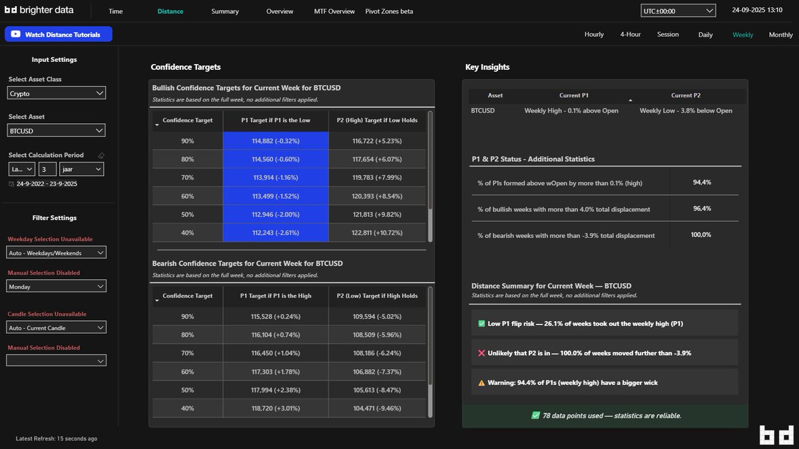Click 'Latest Refresh: 15 seconds ago' status

(57, 438)
